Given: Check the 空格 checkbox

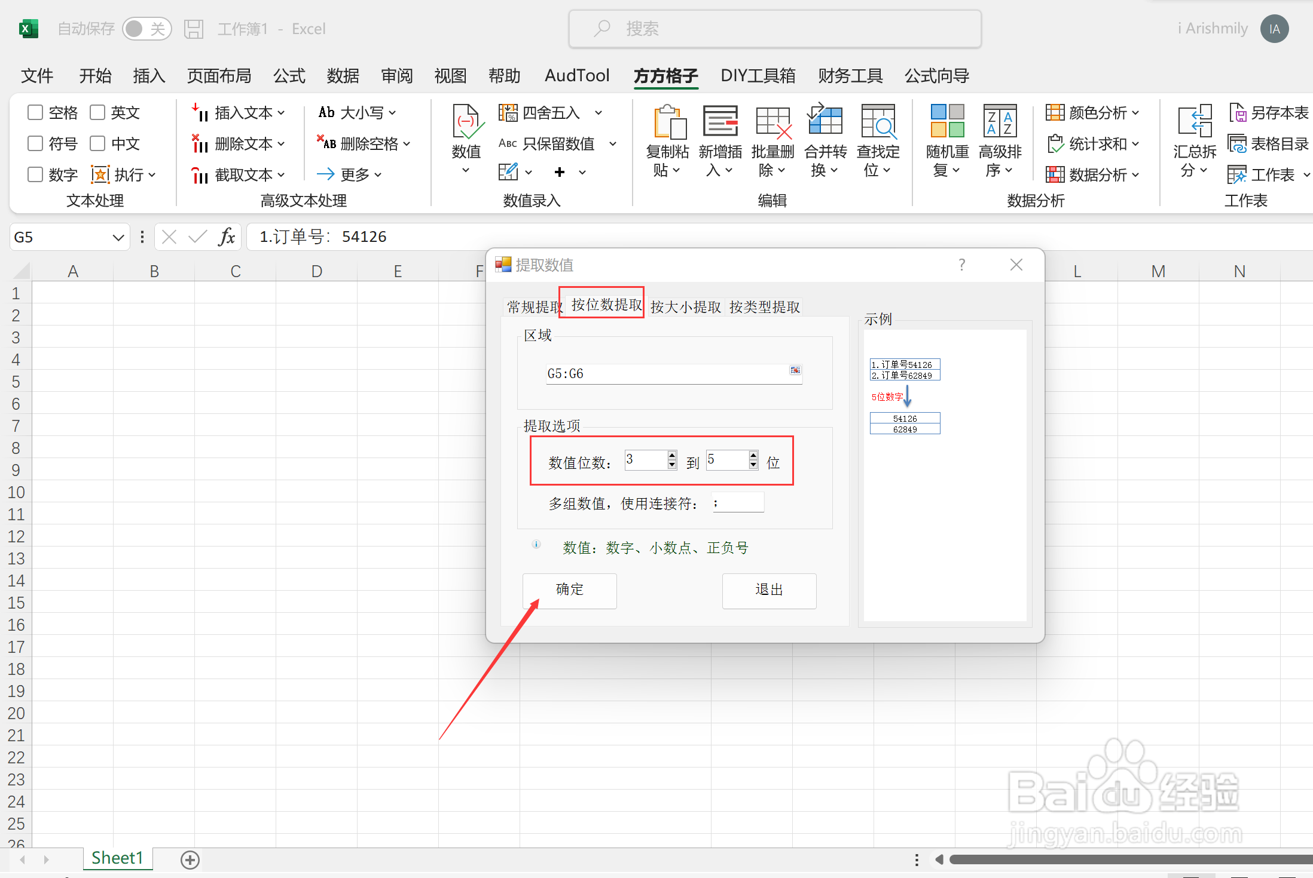Looking at the screenshot, I should (x=35, y=112).
